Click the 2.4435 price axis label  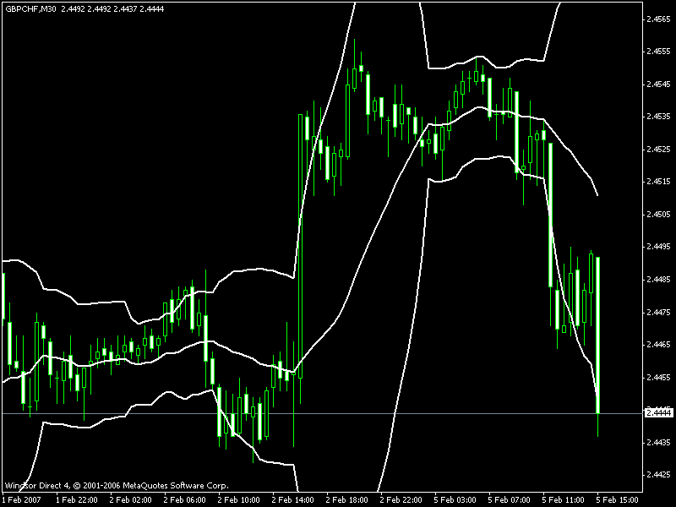(659, 442)
